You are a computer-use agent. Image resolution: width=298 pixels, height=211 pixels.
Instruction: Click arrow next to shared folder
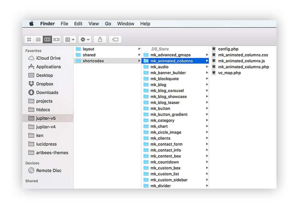[x=139, y=55]
